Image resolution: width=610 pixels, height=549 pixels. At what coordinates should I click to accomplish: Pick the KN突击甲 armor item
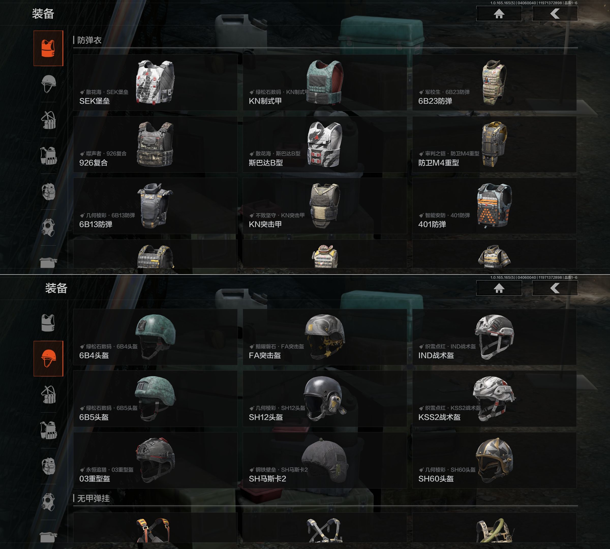[325, 206]
